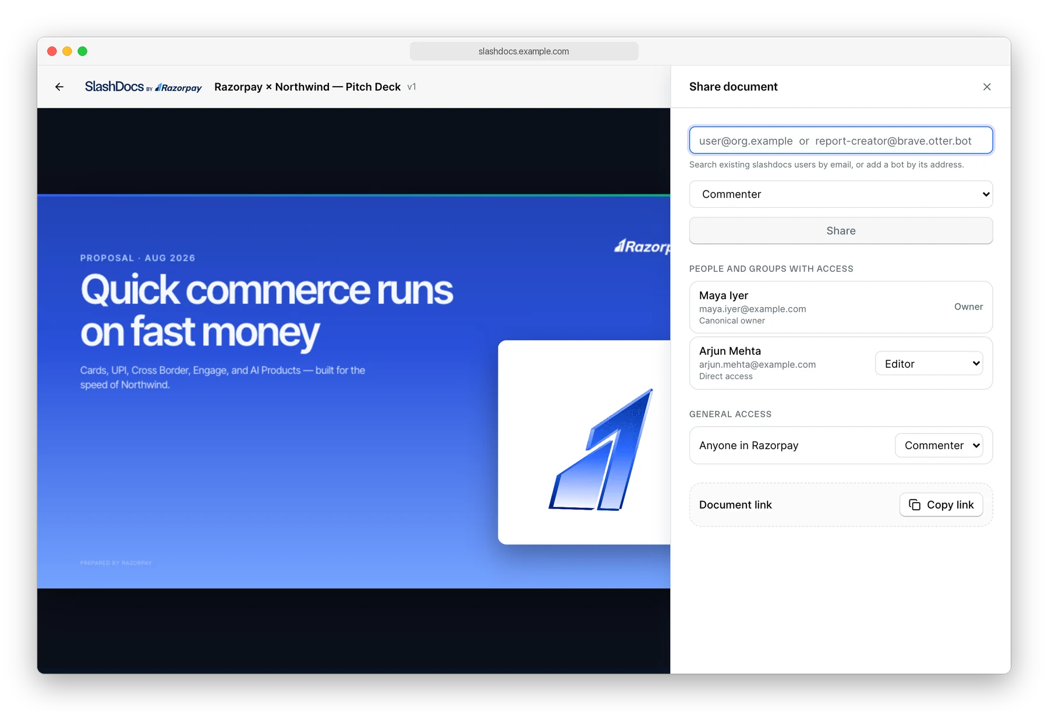Open the Commenter role dropdown for new share
The height and width of the screenshot is (711, 1048).
[841, 194]
